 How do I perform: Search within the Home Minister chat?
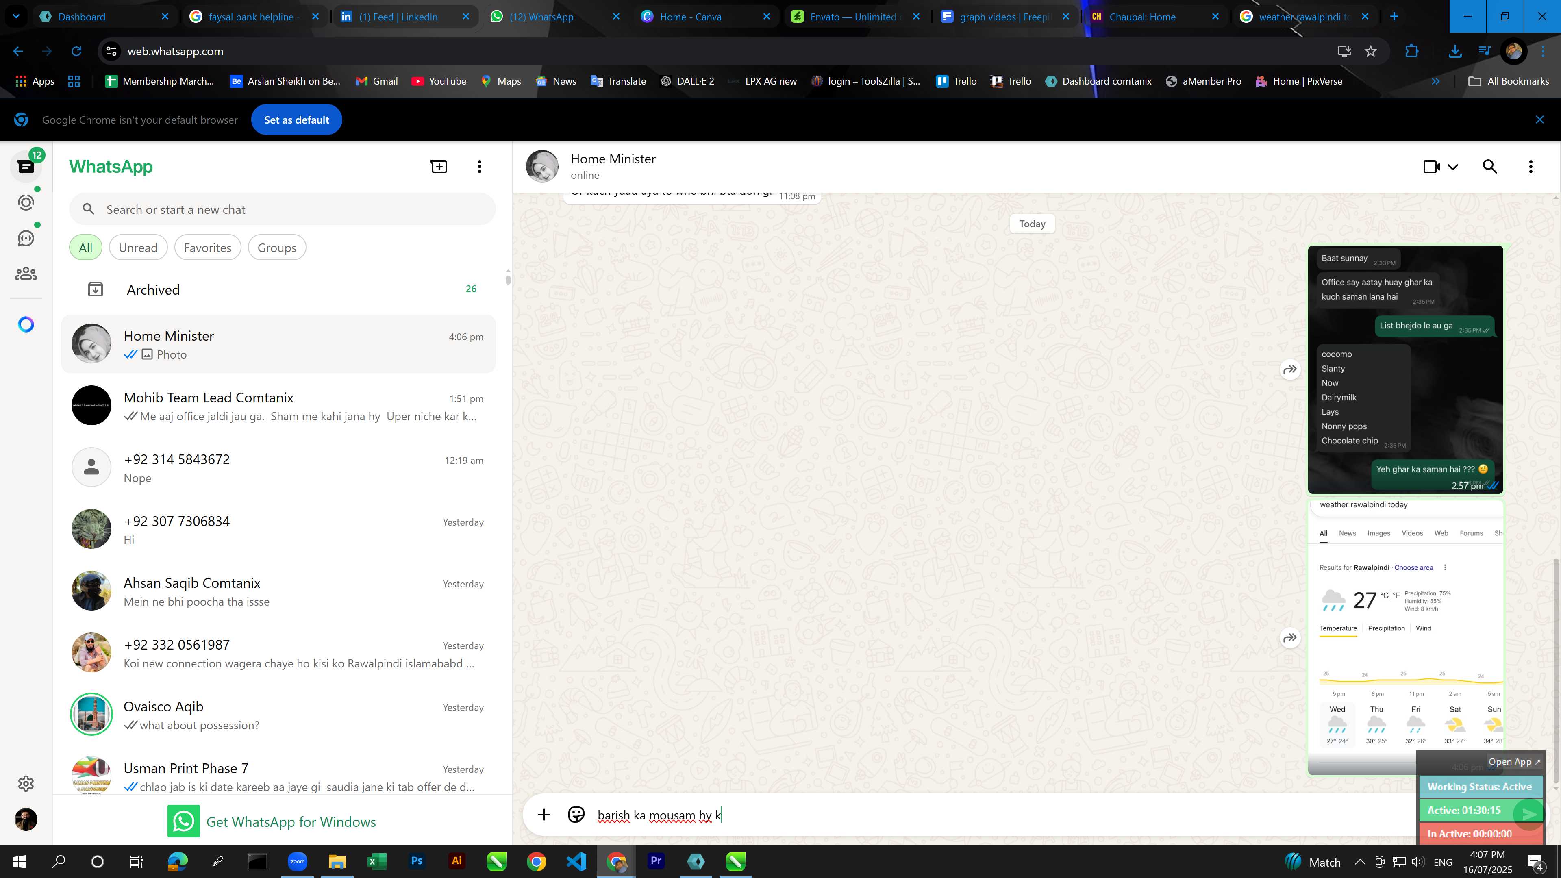coord(1490,167)
